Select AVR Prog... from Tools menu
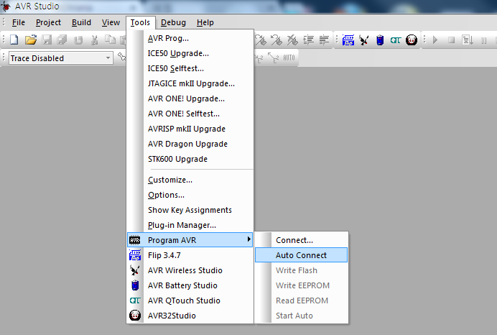Screen dimensions: 497x335 point(190,38)
